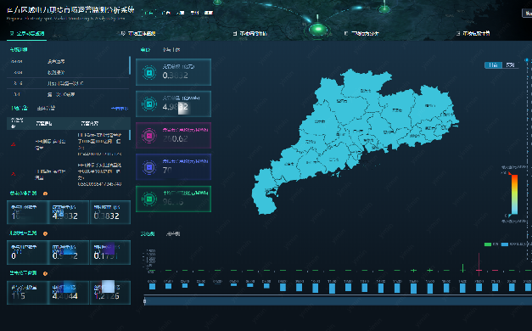Open the magenta metric card showing 260.62
This screenshot has width=532, height=331.
pos(173,136)
